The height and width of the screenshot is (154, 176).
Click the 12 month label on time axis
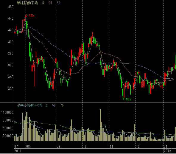tap(138, 146)
